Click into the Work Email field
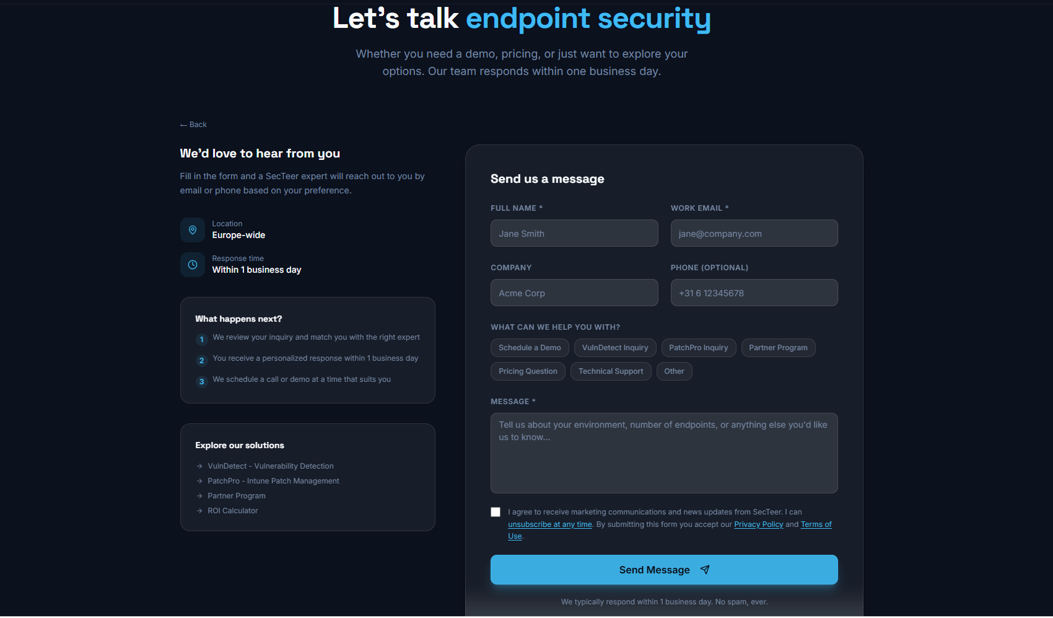This screenshot has width=1053, height=618. click(754, 233)
